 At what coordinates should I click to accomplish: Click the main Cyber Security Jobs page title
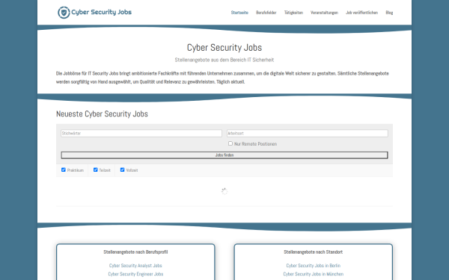(x=224, y=48)
